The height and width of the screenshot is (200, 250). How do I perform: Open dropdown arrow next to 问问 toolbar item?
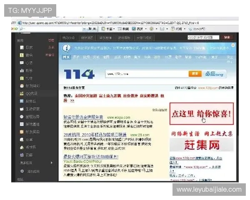(x=185, y=29)
